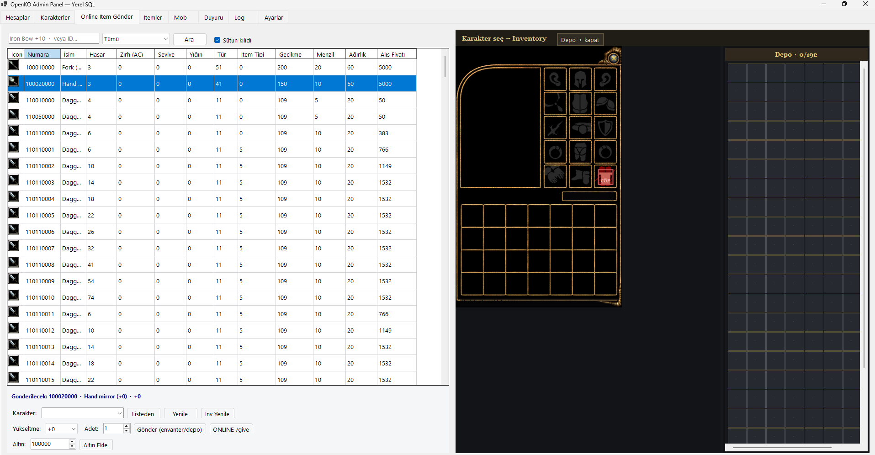875x455 pixels.
Task: Click item icon for row 110110005
Action: coord(14,213)
